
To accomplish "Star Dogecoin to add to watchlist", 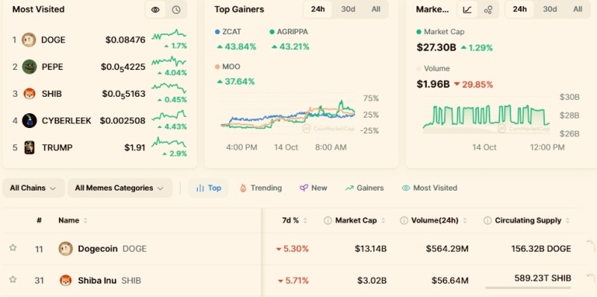I will tap(13, 248).
